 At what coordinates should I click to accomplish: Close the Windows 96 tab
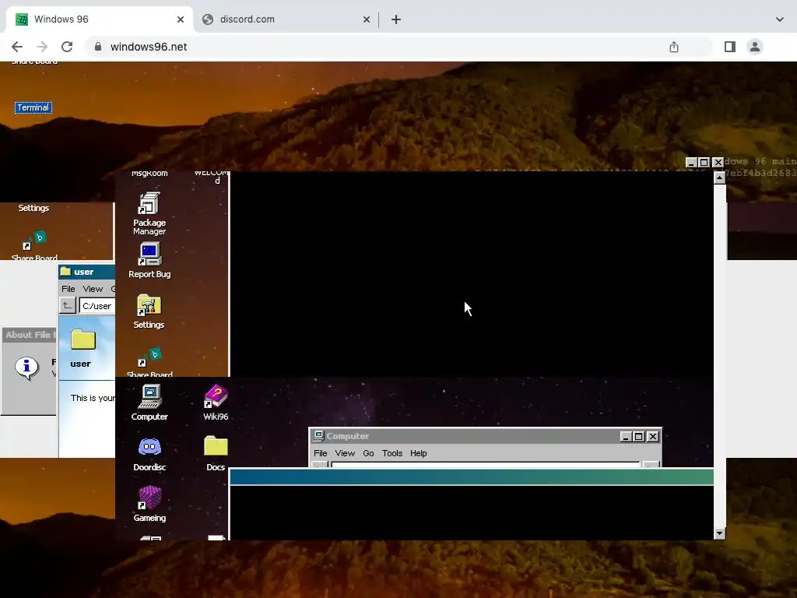181,19
